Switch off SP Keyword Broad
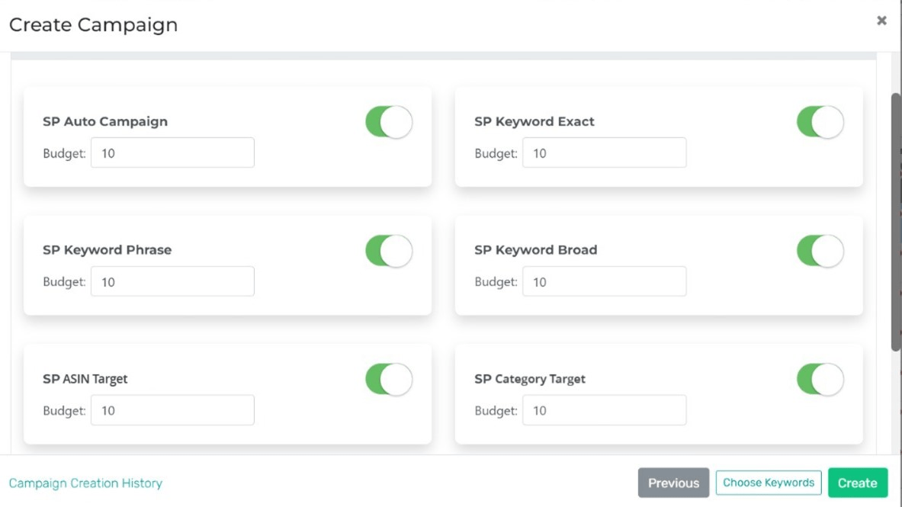Image resolution: width=902 pixels, height=507 pixels. point(820,251)
